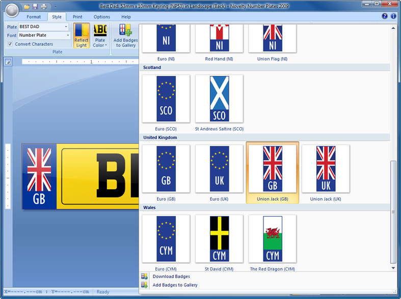This screenshot has width=401, height=299.
Task: Select the Union Jack (GB) badge
Action: coord(273,173)
